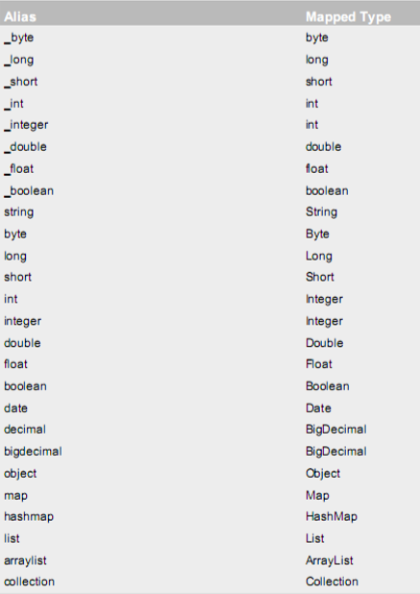
Task: Click the Alias column header
Action: (x=20, y=16)
